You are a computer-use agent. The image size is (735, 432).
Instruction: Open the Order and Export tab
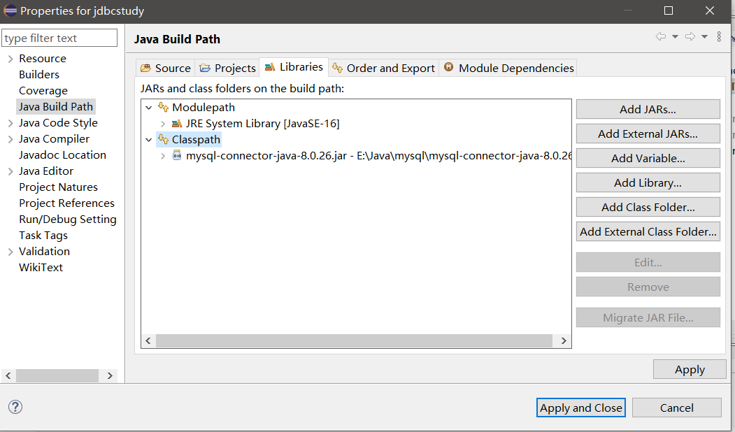(383, 68)
